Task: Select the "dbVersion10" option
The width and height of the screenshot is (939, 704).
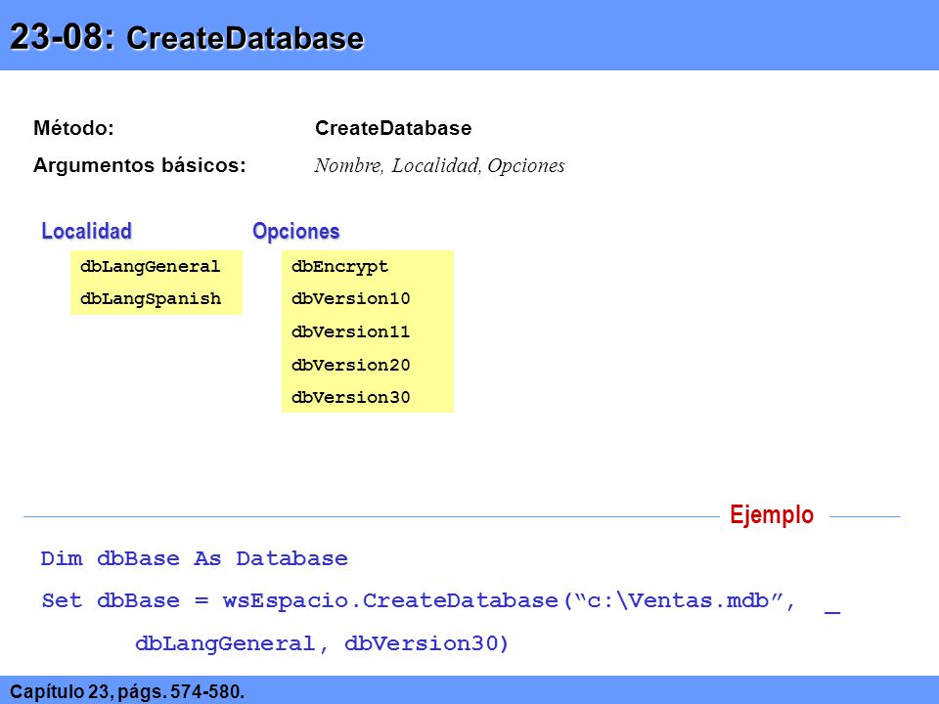Action: tap(351, 299)
